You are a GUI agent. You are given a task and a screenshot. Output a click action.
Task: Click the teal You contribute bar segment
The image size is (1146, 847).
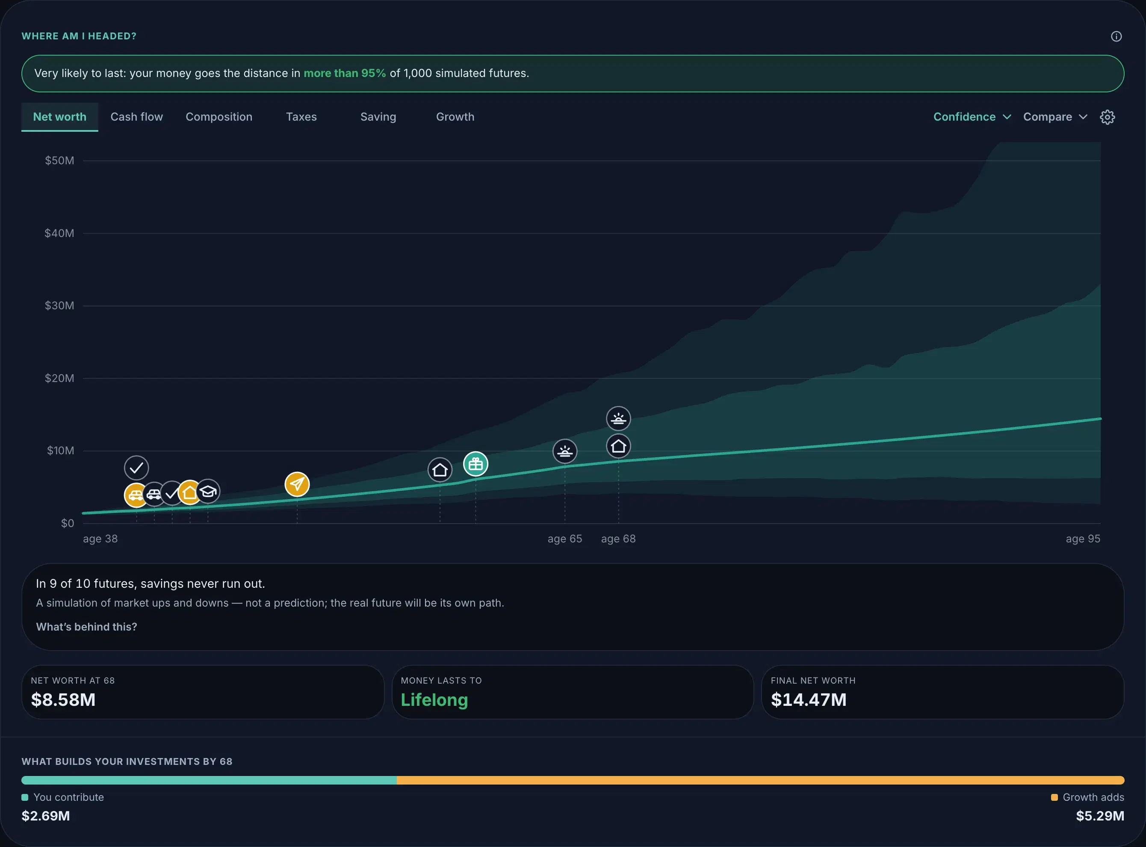tap(209, 780)
